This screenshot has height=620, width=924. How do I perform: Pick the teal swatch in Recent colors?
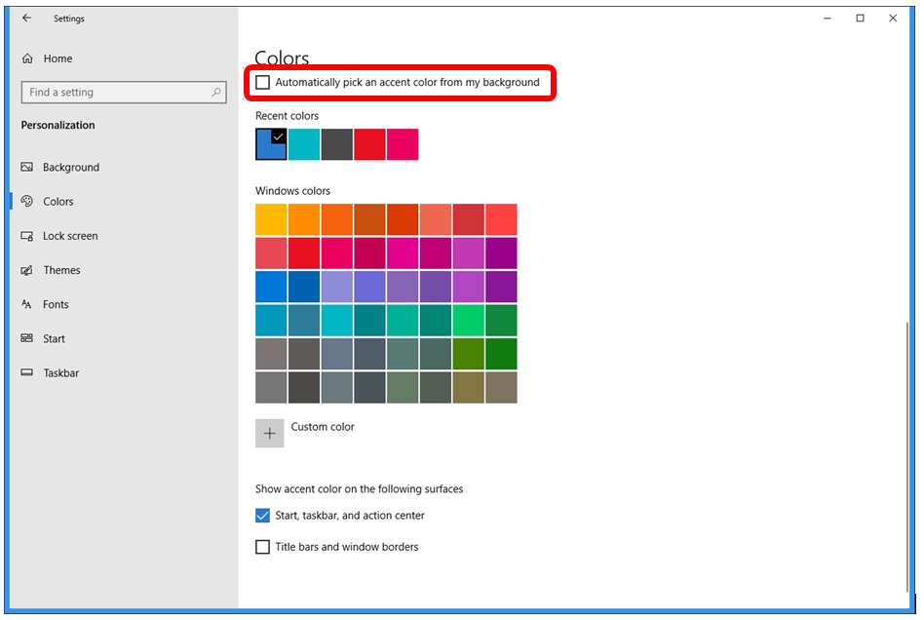[304, 144]
